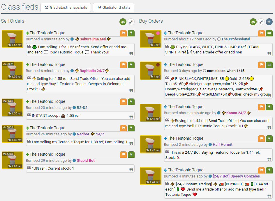Click 'INSTANT accept 1.55 ref' listing comment

[80, 116]
